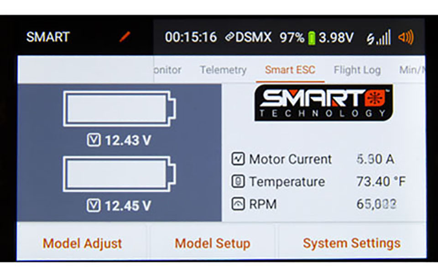Tap the voltage icon beside 12.45 V
The height and width of the screenshot is (277, 438).
coord(94,206)
